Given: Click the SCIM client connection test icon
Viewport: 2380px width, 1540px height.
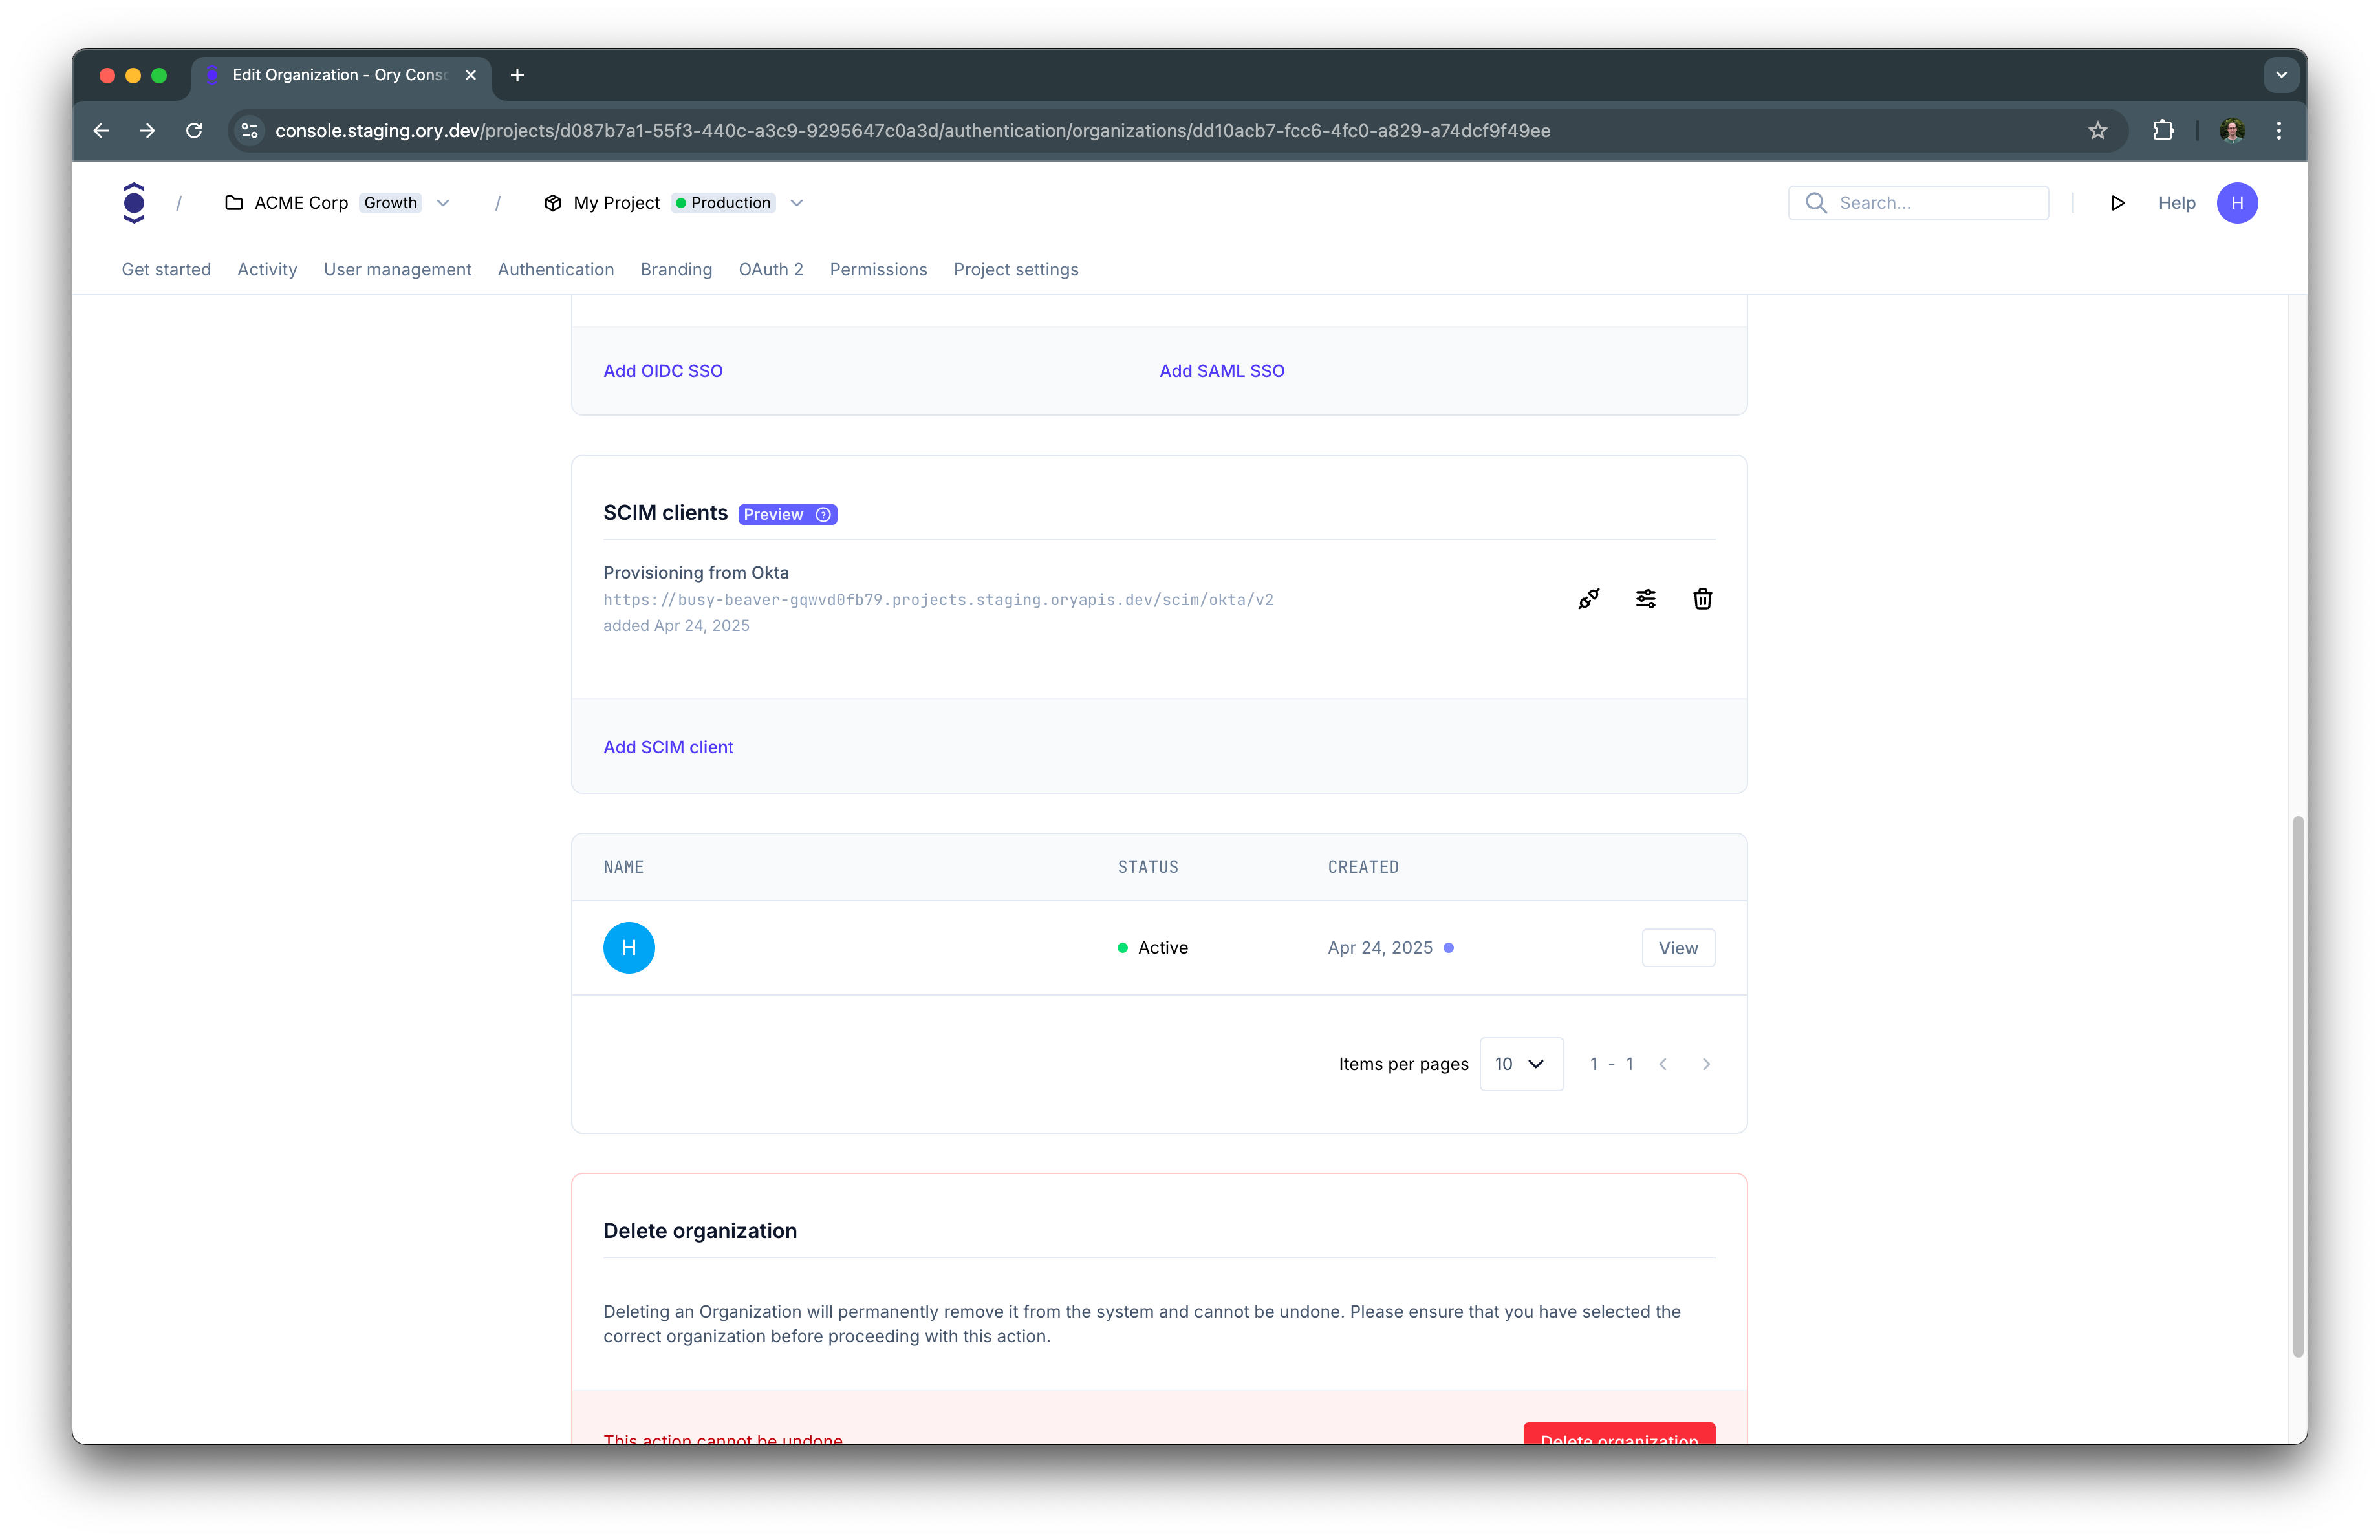Looking at the screenshot, I should tap(1588, 599).
